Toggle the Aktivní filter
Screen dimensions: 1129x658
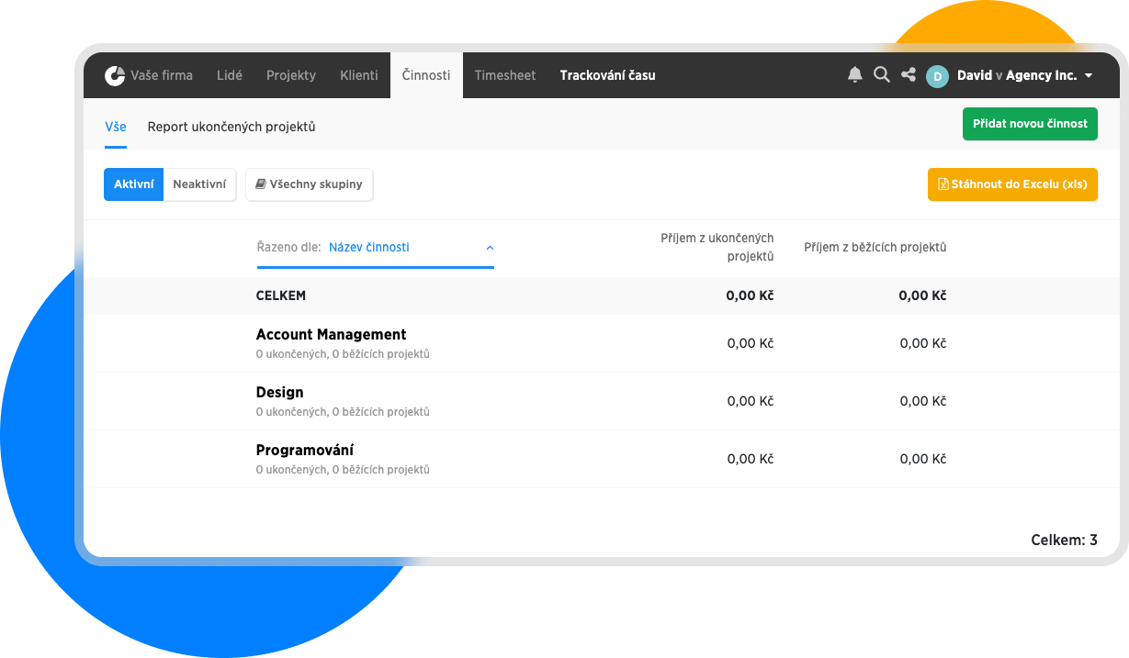tap(133, 184)
